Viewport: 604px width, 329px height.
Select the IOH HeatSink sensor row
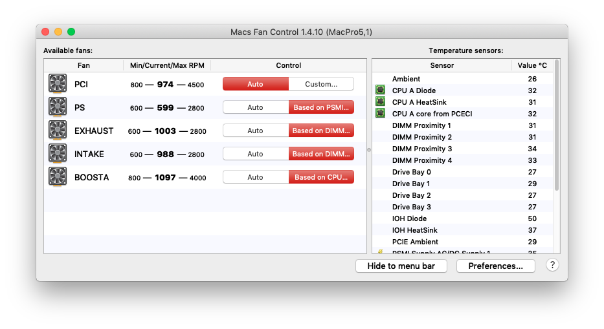(x=463, y=230)
